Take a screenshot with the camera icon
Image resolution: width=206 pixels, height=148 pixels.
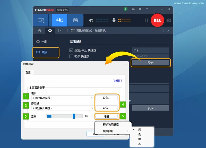[169, 20]
